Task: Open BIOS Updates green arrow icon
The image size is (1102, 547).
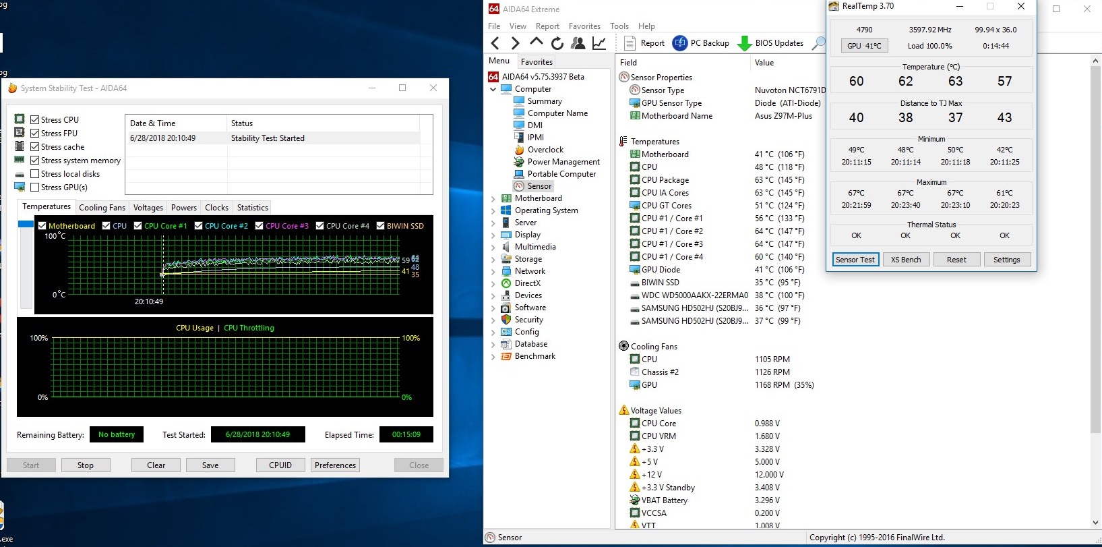Action: tap(745, 43)
